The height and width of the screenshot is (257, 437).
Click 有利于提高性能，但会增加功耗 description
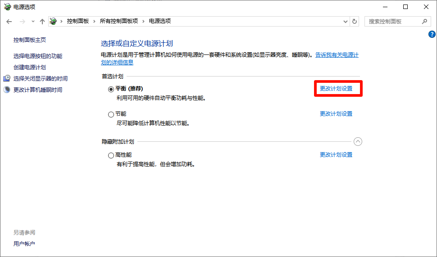pyautogui.click(x=156, y=164)
